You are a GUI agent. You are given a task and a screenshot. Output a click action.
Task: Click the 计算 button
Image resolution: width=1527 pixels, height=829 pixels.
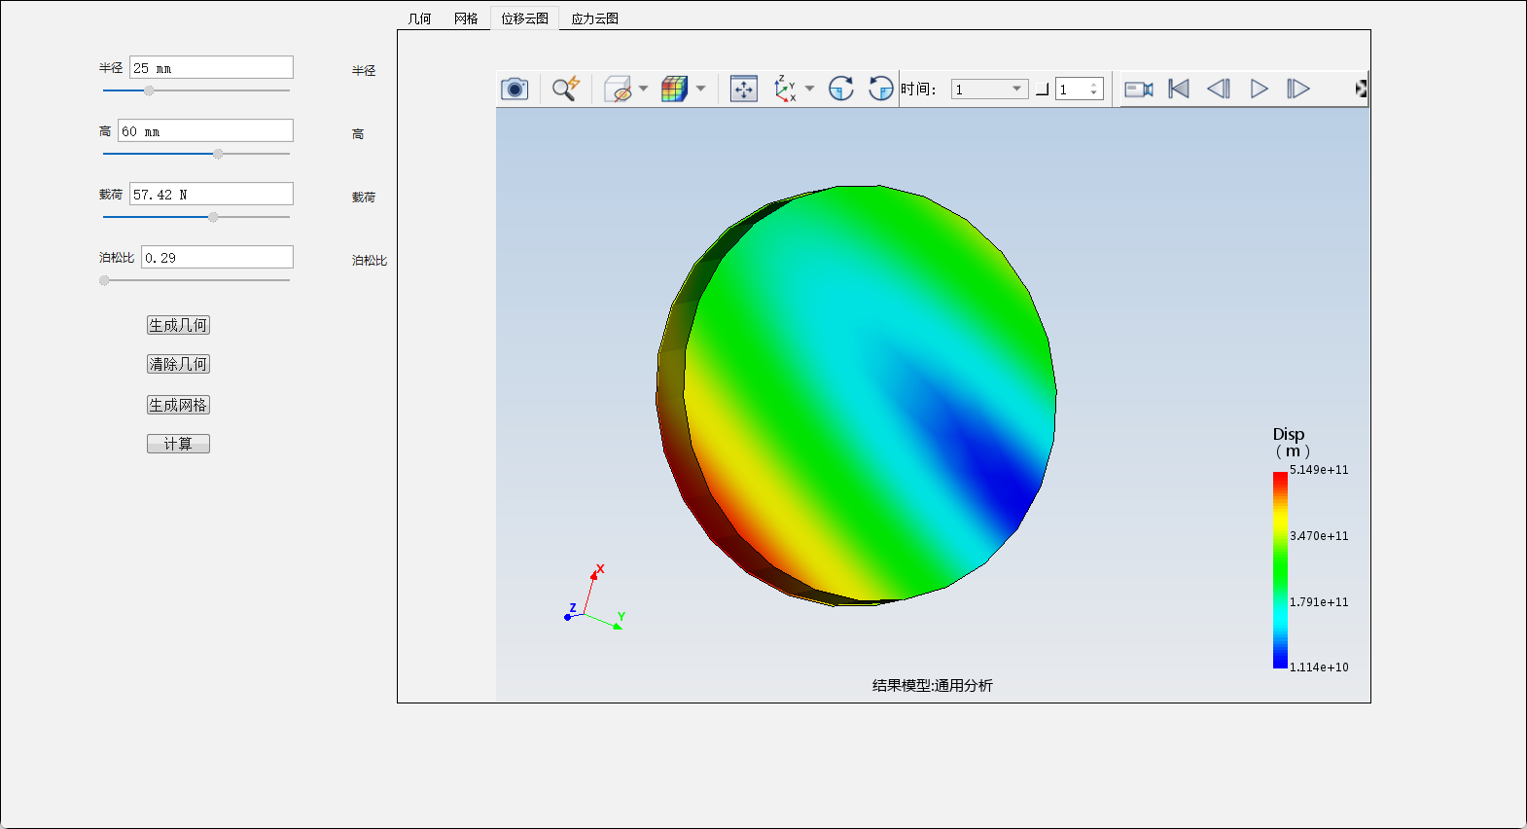(178, 444)
